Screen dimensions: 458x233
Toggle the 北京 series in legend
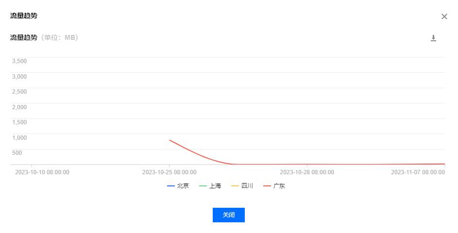183,186
